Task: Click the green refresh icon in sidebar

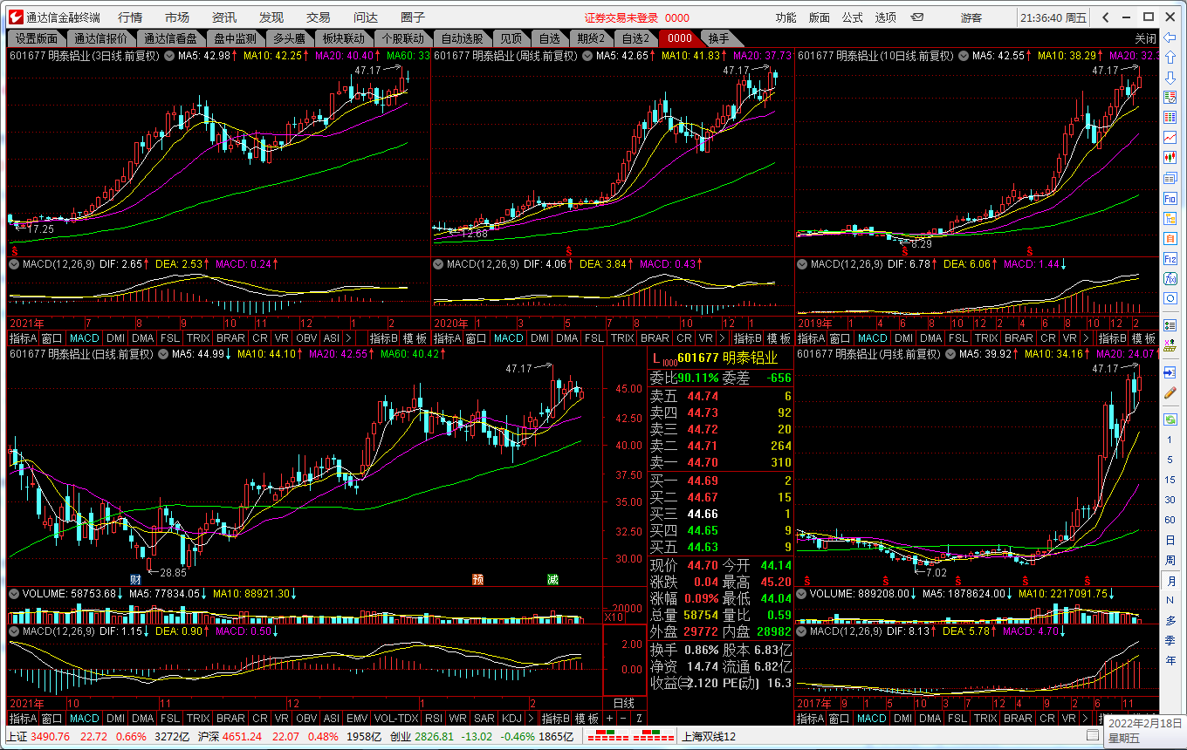Action: [1170, 419]
